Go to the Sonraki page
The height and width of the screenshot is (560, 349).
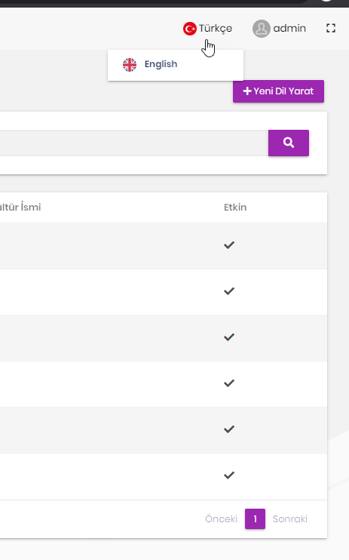coord(289,519)
